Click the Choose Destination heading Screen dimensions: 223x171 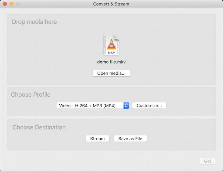click(x=39, y=127)
